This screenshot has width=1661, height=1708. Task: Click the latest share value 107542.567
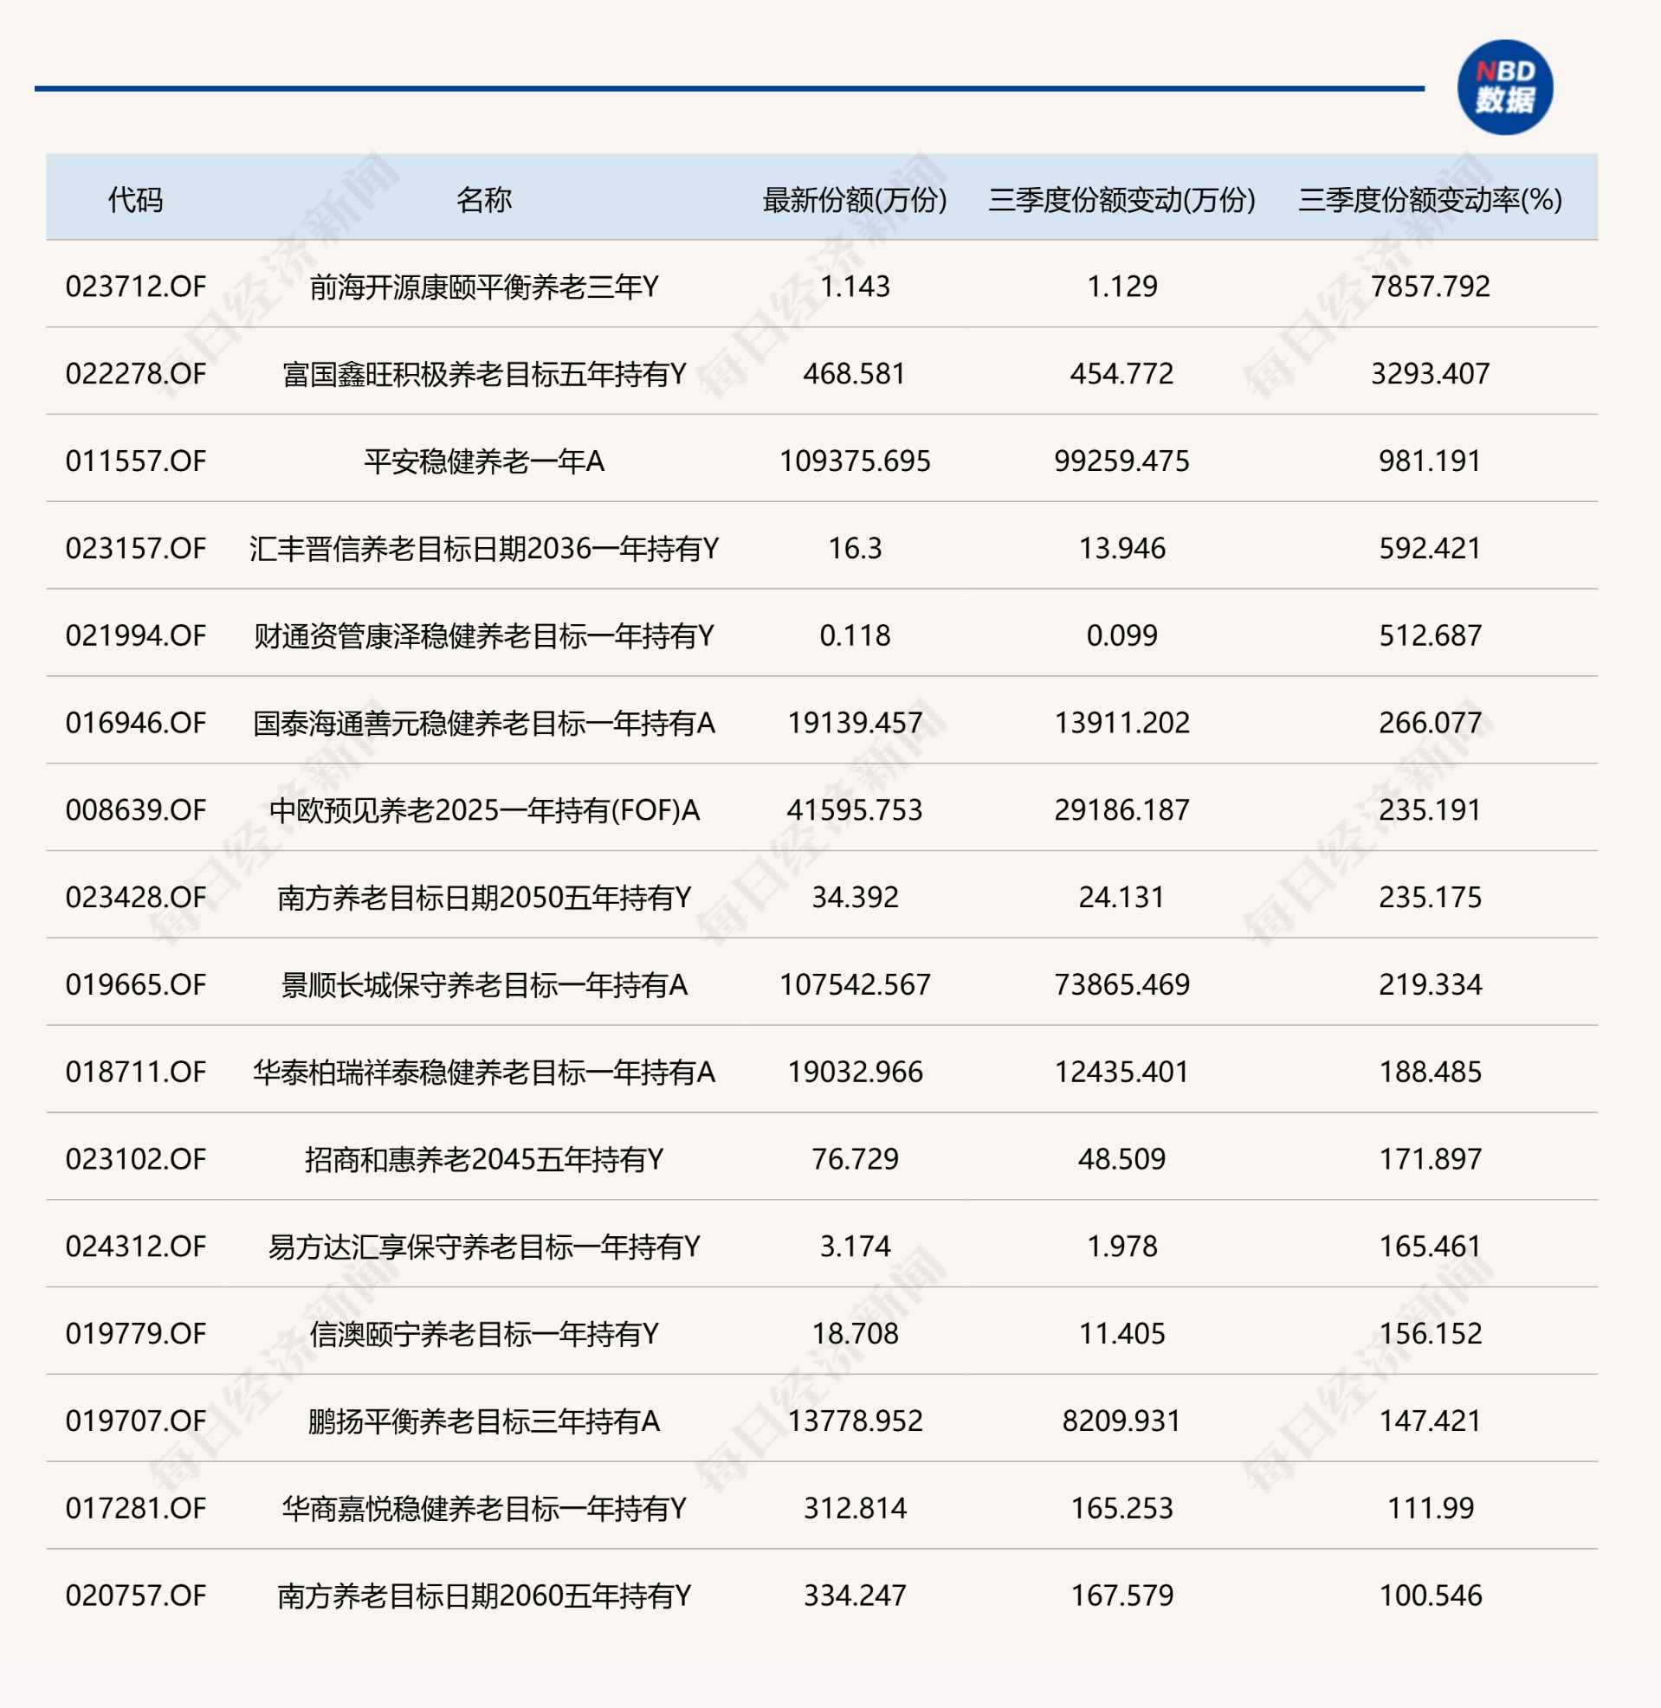[x=855, y=983]
